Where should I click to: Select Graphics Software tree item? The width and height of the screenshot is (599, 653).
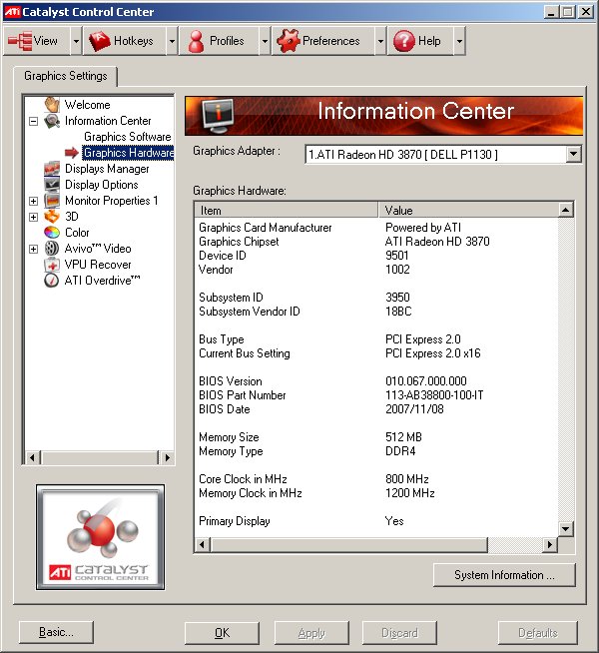[127, 137]
